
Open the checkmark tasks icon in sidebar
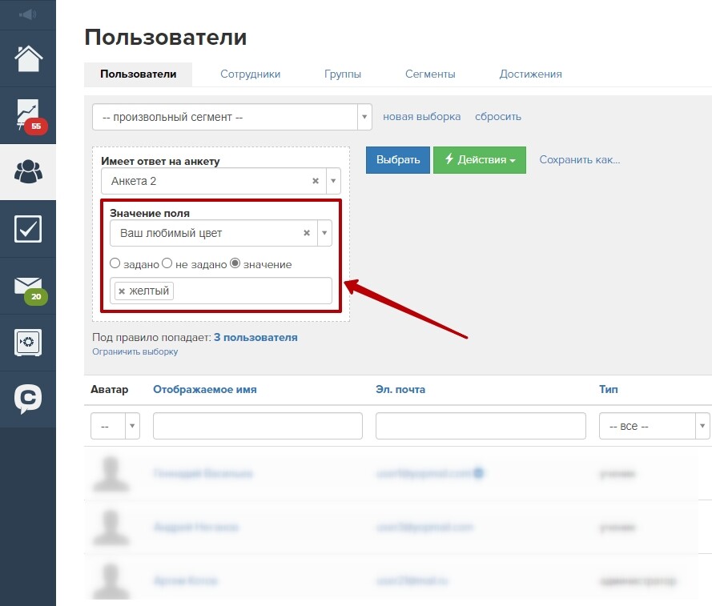(28, 229)
